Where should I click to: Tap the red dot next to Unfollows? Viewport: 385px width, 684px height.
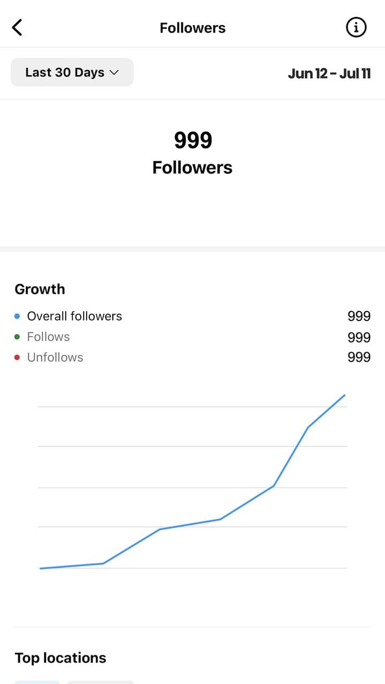click(17, 357)
